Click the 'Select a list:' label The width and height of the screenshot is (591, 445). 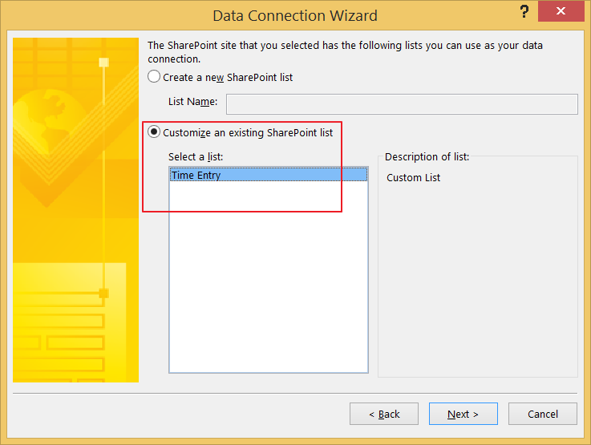pyautogui.click(x=196, y=156)
